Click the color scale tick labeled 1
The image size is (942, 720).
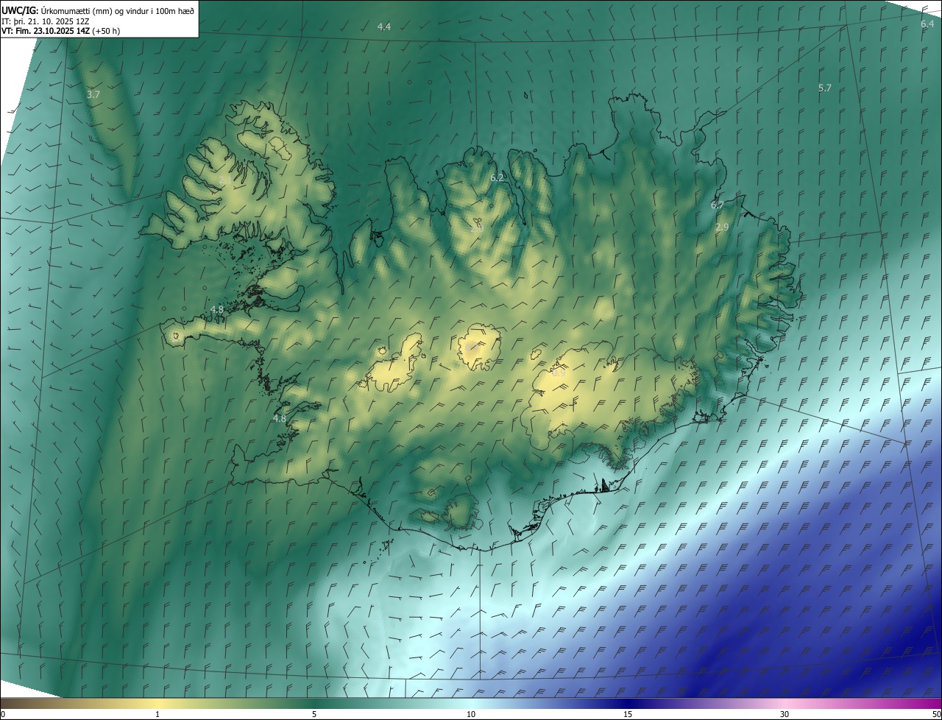[x=157, y=714]
